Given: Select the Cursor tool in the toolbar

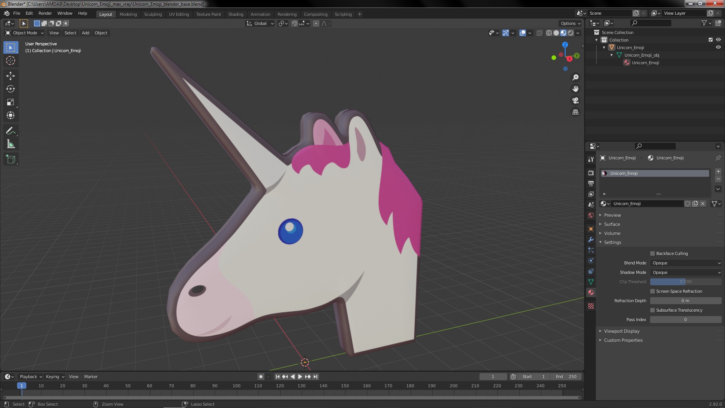Looking at the screenshot, I should [x=11, y=60].
